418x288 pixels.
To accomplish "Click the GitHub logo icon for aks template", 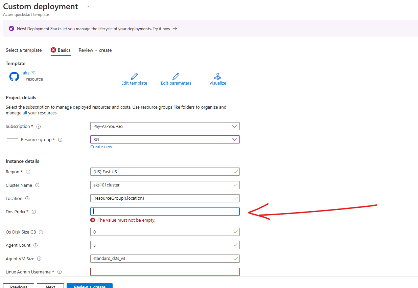I will click(x=14, y=76).
